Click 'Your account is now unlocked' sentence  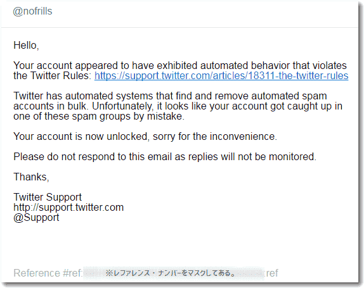point(145,137)
